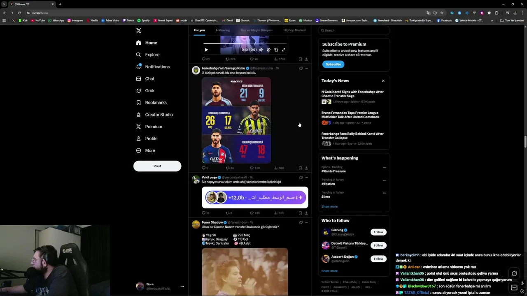Bookmark the Fenerbahçe'nin Savaşçı Ruhu post
Image resolution: width=527 pixels, height=296 pixels.
[x=300, y=168]
